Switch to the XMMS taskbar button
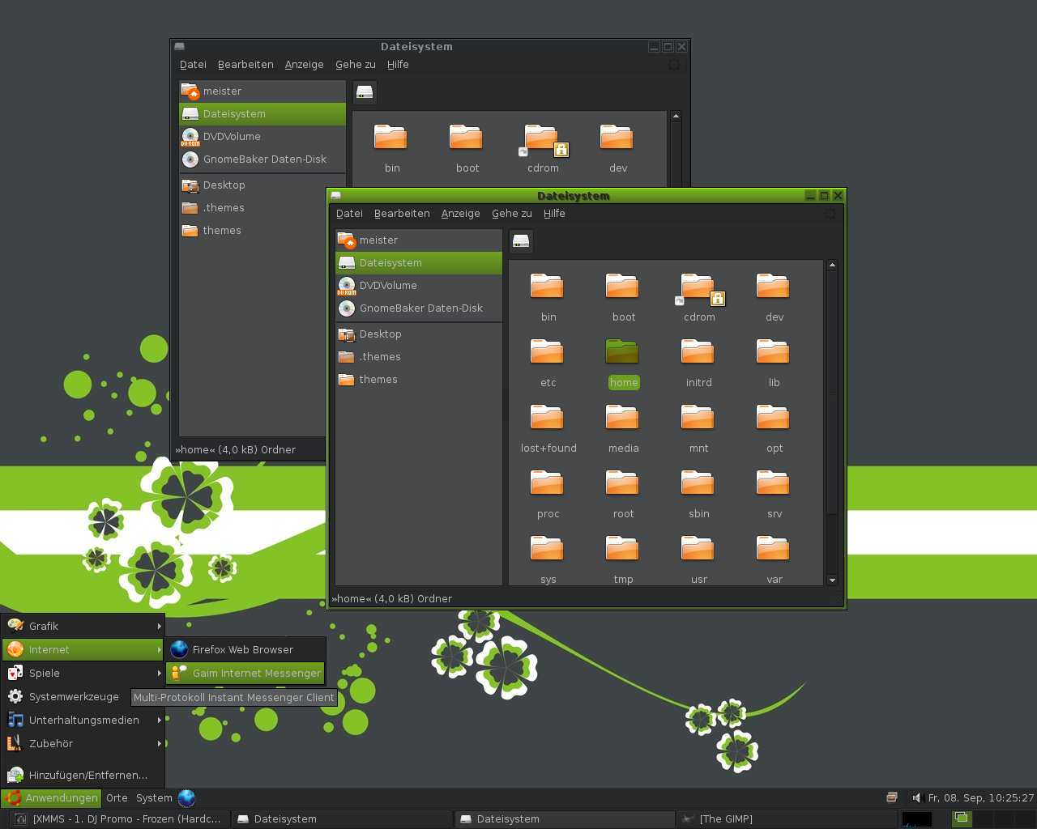Screen dimensions: 1037x829 [119, 819]
